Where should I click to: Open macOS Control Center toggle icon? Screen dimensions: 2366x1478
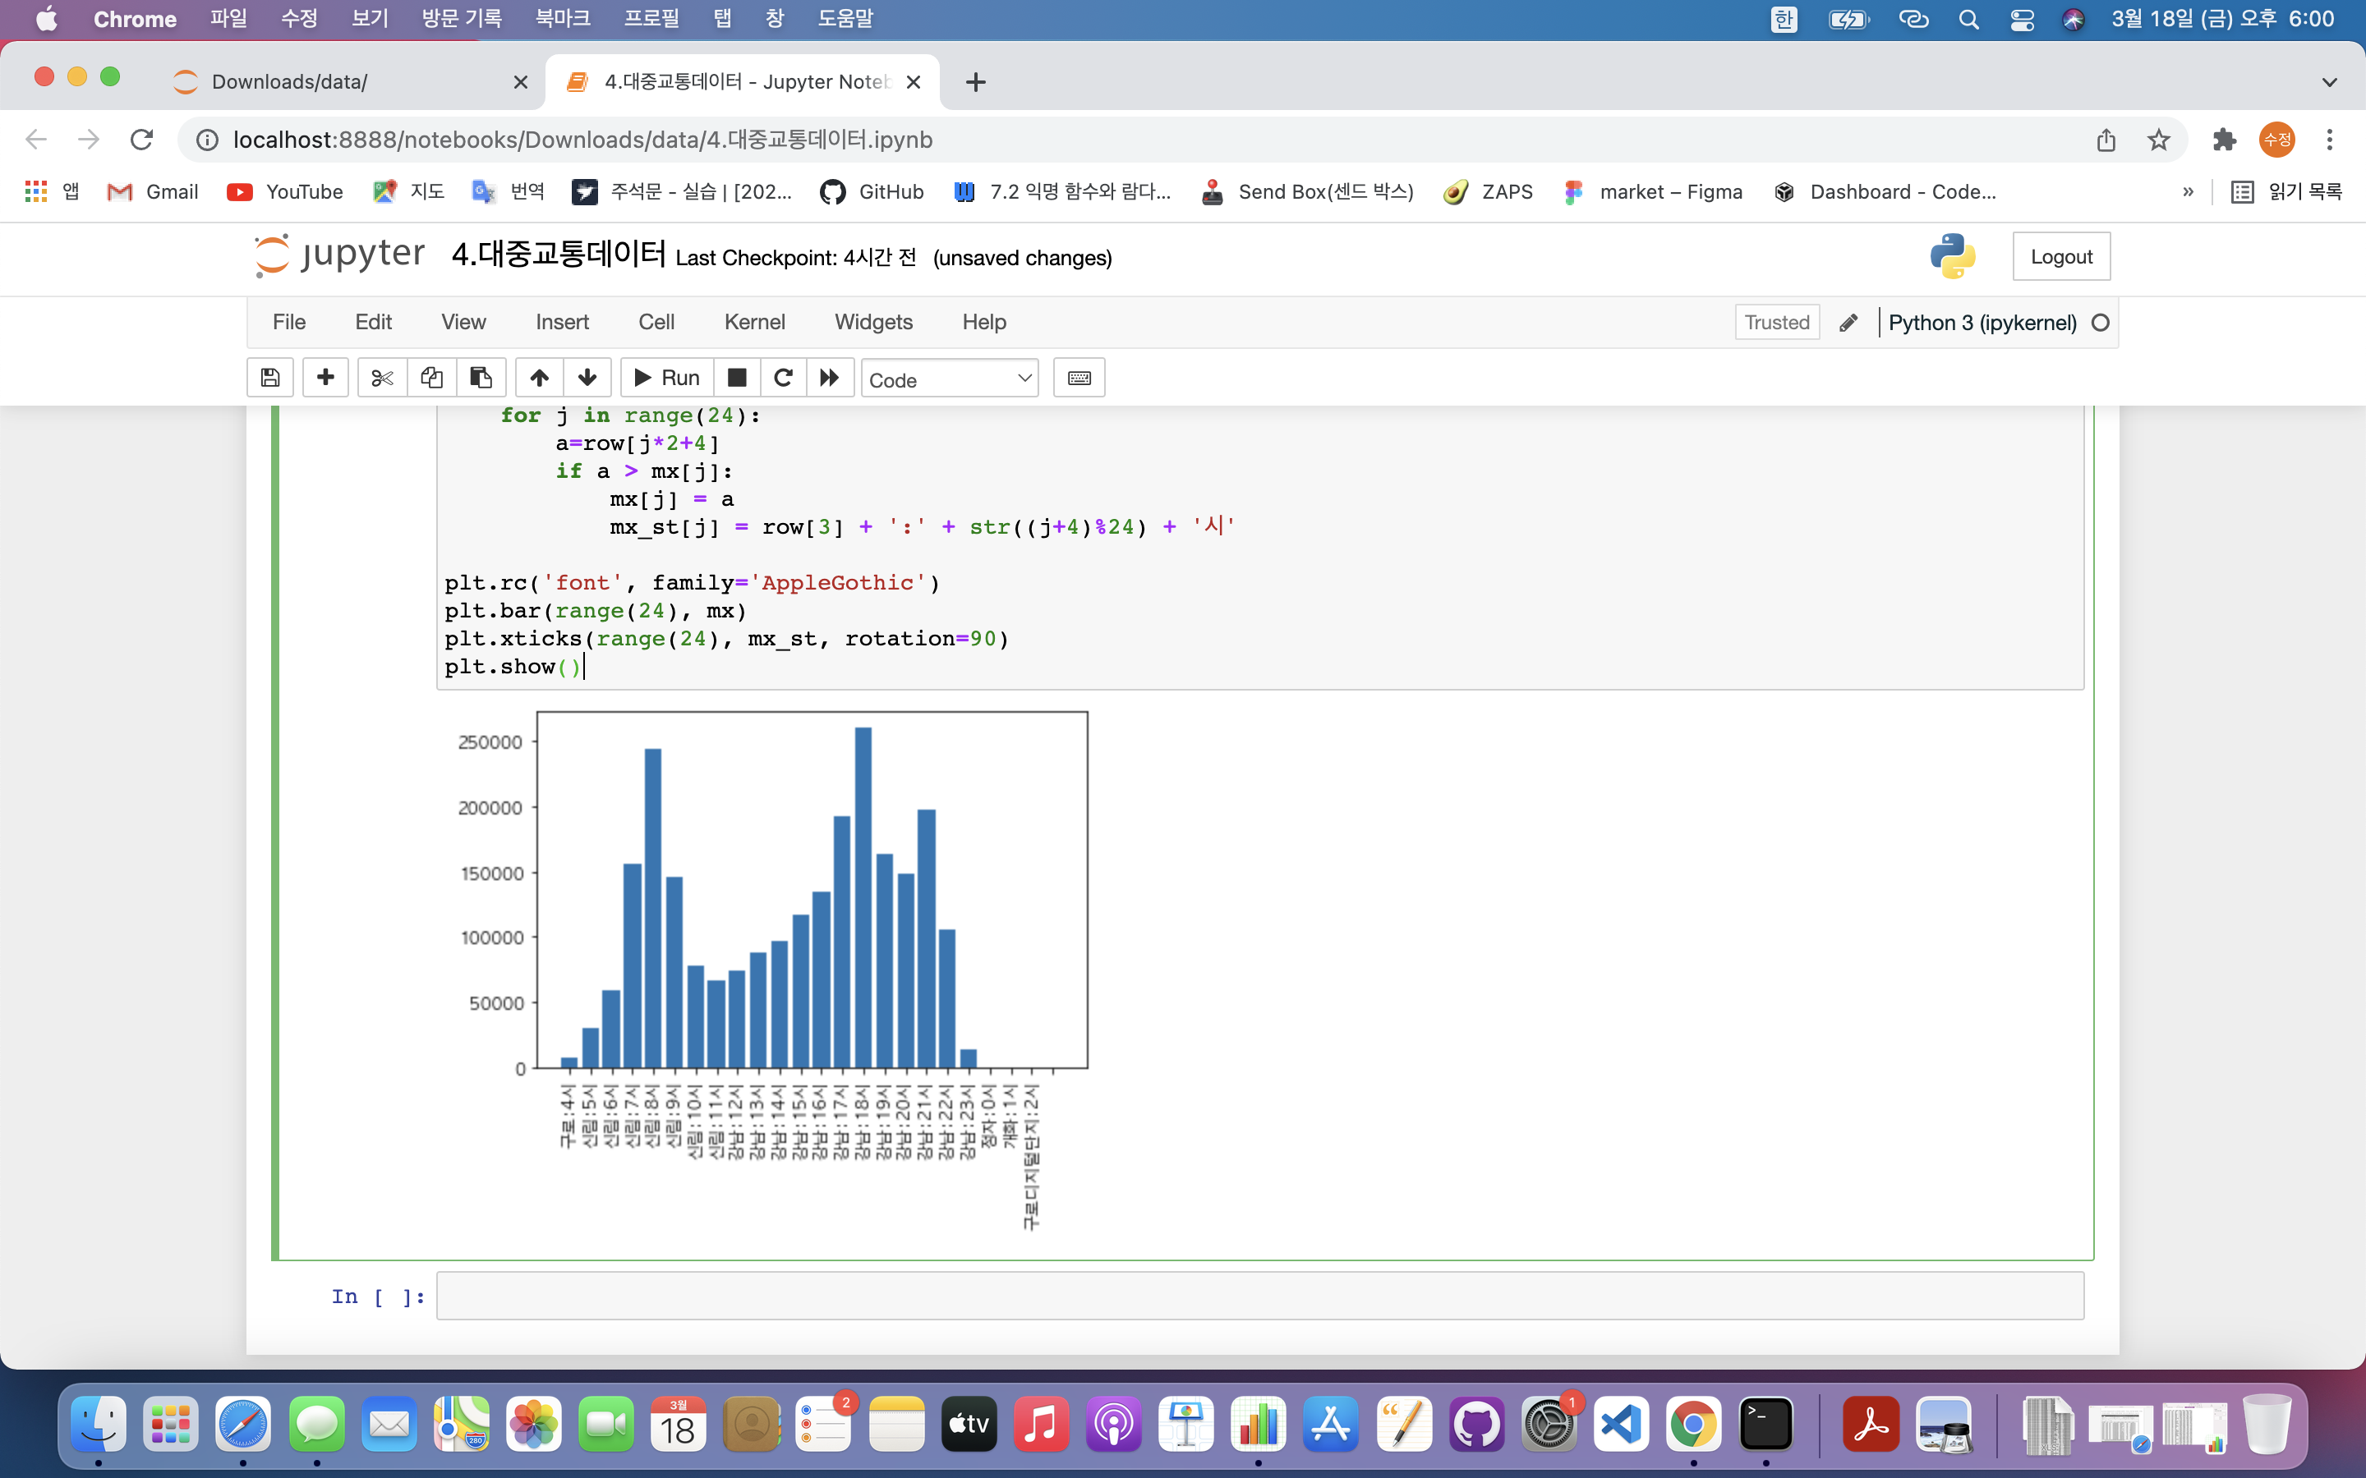tap(2022, 20)
